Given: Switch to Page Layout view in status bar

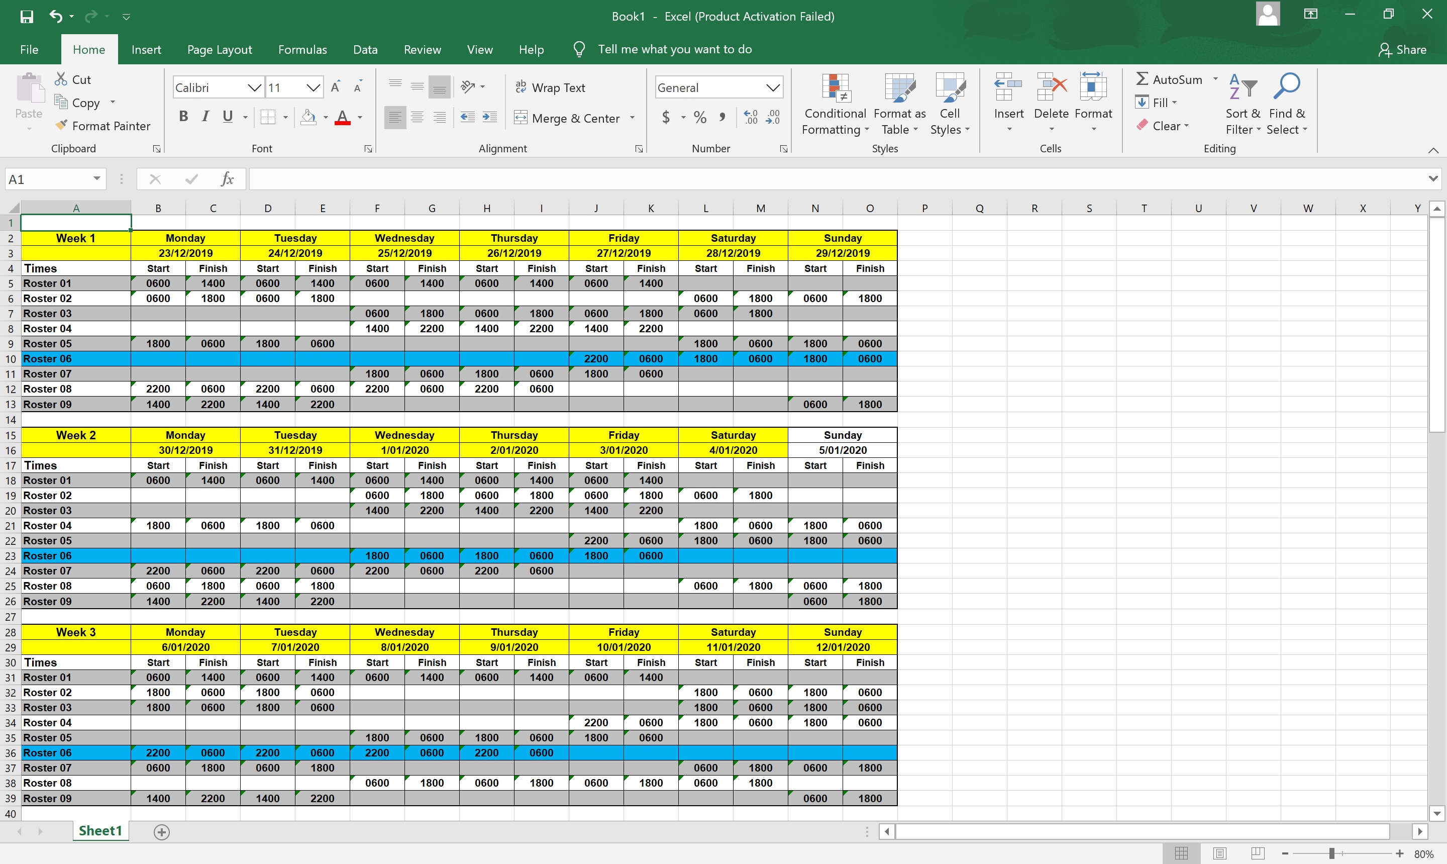Looking at the screenshot, I should [x=1220, y=853].
